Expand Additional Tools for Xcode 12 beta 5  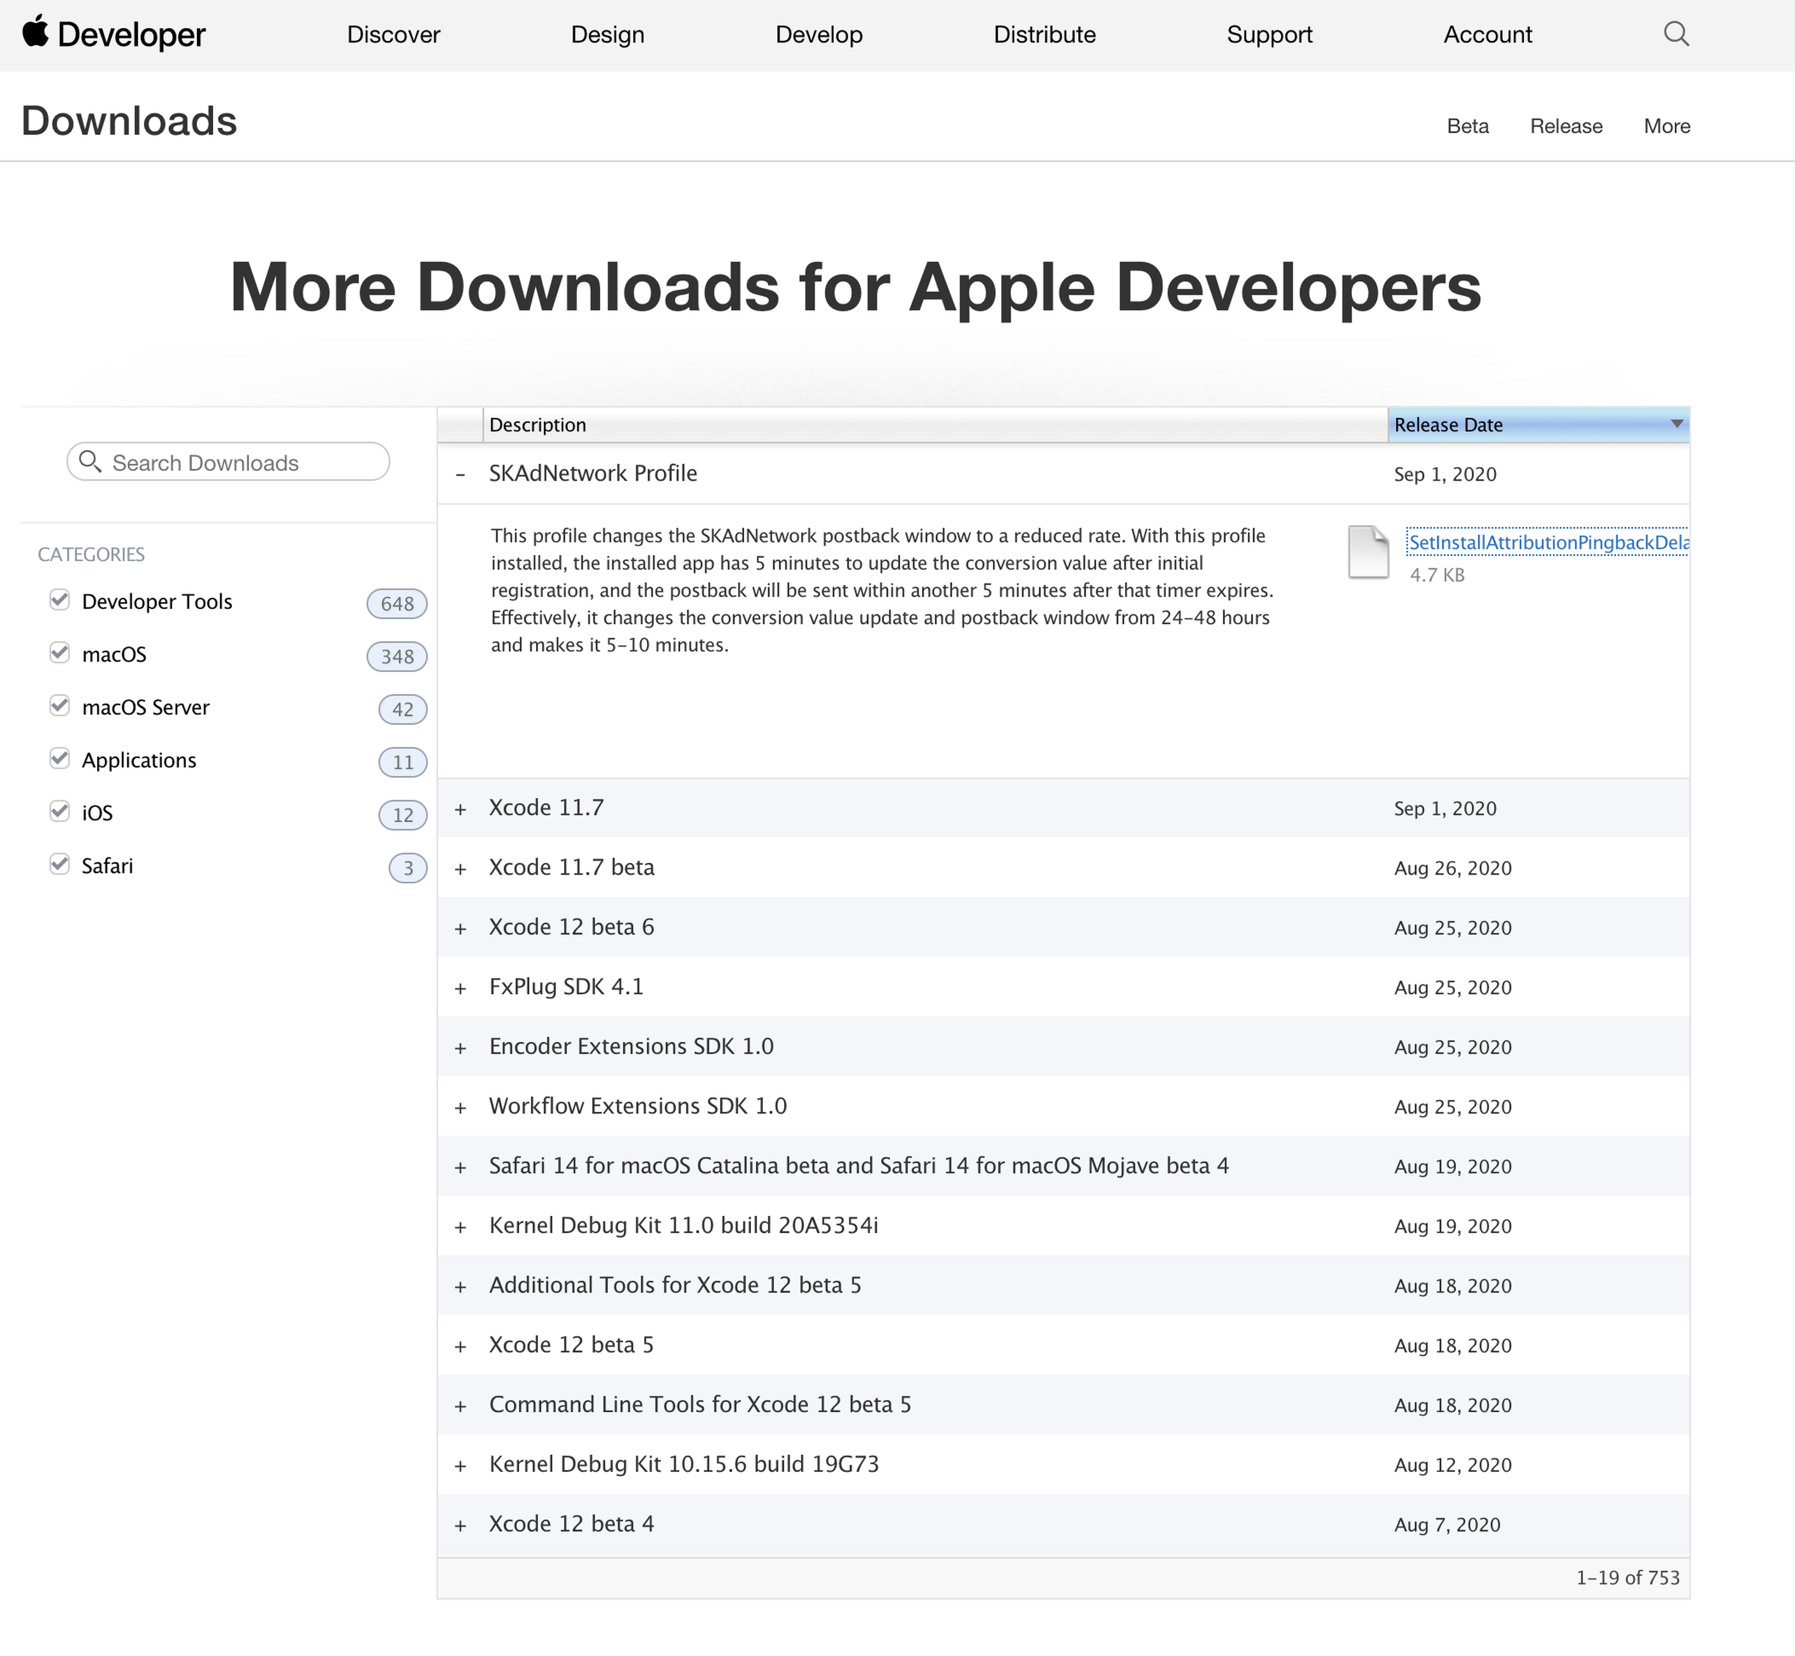(x=461, y=1287)
